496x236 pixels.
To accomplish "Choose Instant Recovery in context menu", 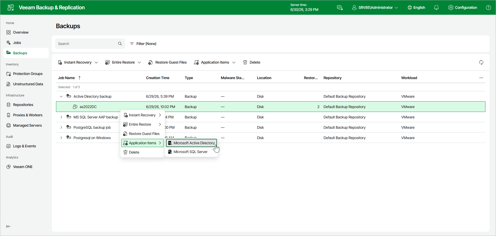I will pos(142,115).
